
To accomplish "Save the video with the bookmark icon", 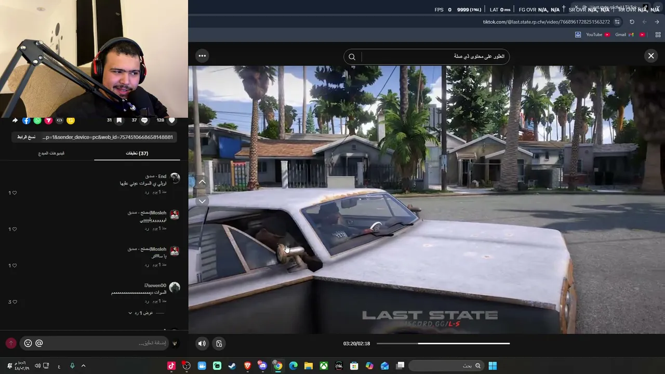I will pyautogui.click(x=119, y=120).
